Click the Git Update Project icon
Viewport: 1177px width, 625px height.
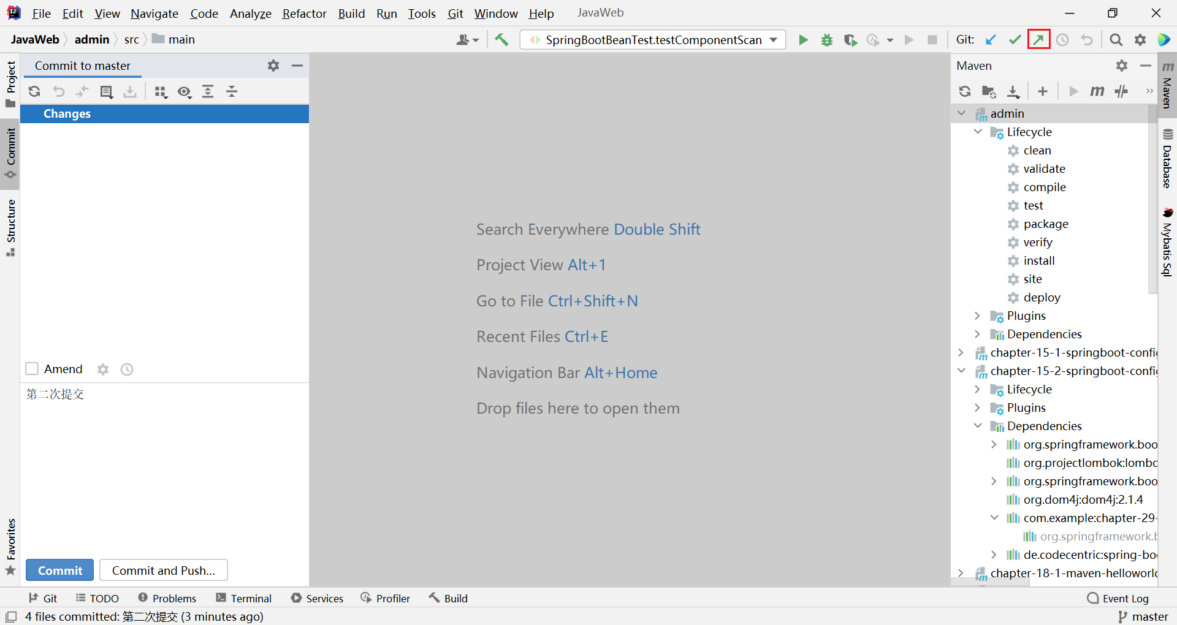pyautogui.click(x=991, y=40)
